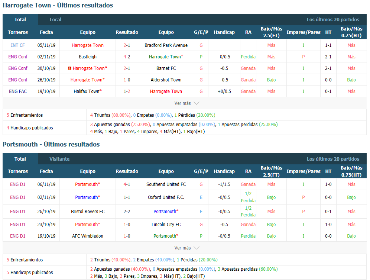Click 'Perdida' RA cell in Eastleigh row
The width and height of the screenshot is (370, 280).
point(248,57)
